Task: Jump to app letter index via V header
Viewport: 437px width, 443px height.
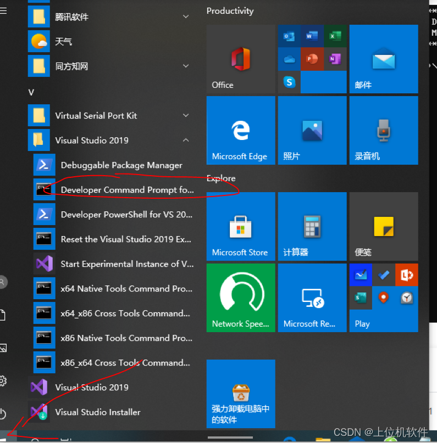Action: click(31, 92)
